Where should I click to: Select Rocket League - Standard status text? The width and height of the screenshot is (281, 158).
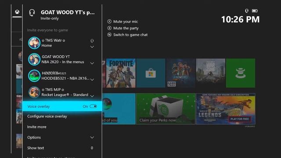click(65, 95)
